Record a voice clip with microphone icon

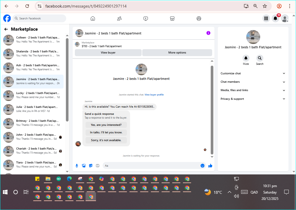(77, 166)
